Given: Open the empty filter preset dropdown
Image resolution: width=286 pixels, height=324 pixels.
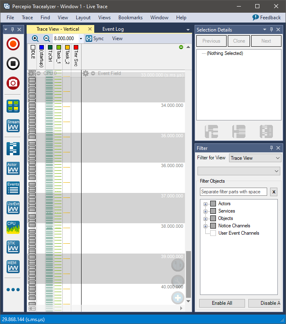Looking at the screenshot, I should pos(239,171).
